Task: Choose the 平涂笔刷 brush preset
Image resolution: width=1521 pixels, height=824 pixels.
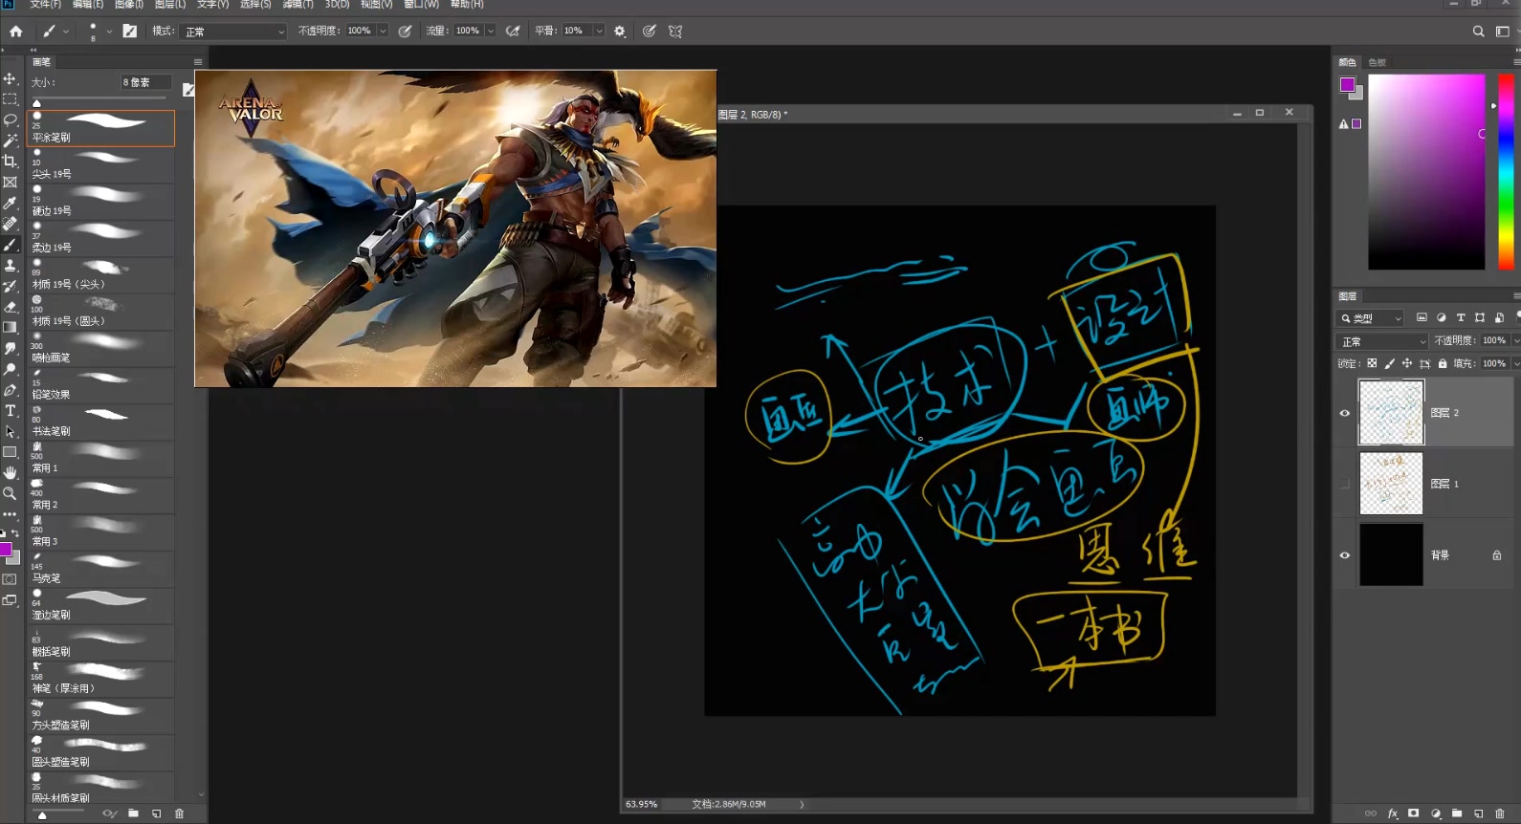Action: coord(101,128)
